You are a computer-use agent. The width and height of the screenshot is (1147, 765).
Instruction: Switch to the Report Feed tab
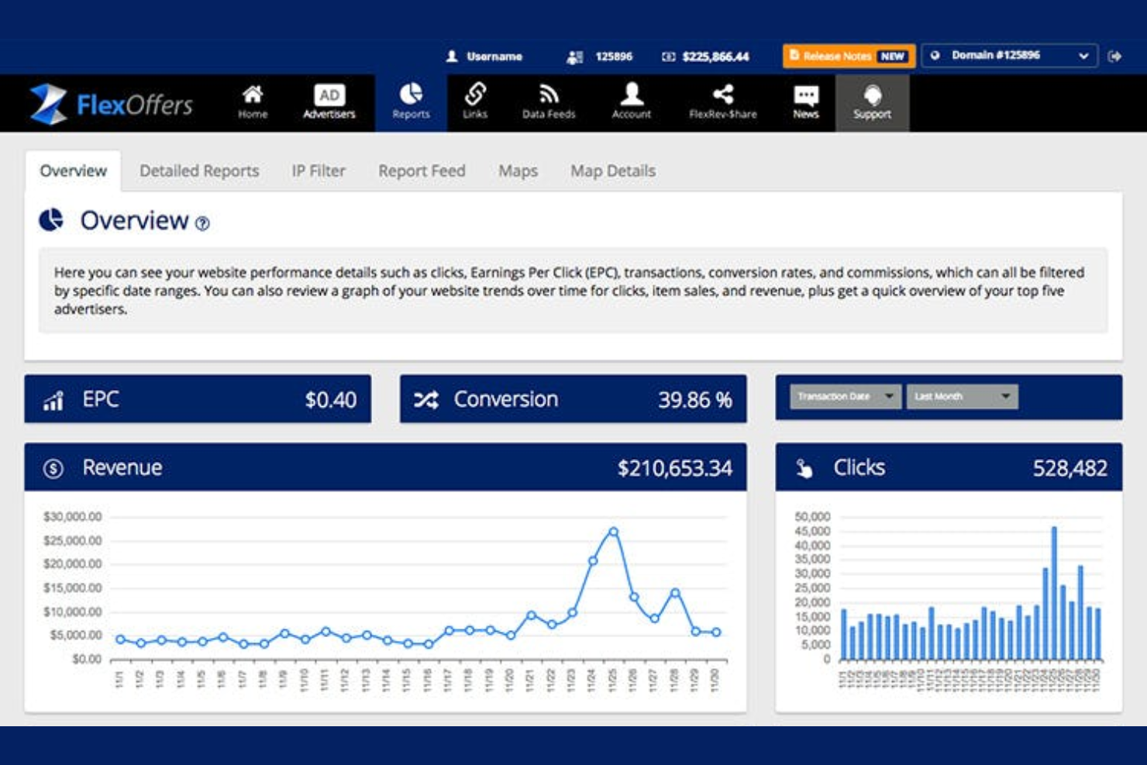coord(422,171)
